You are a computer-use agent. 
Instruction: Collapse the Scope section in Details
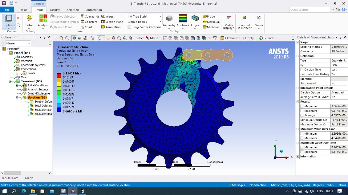(x=298, y=42)
